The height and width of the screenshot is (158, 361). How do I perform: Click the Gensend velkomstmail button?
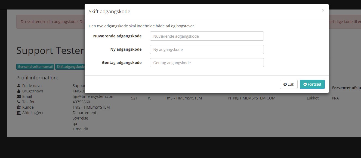coord(35,66)
